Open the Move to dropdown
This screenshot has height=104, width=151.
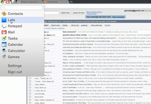(x=75, y=25)
